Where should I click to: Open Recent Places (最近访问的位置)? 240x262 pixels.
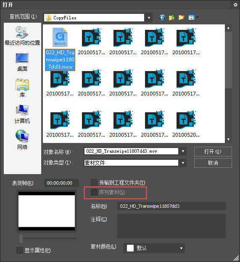(x=22, y=36)
